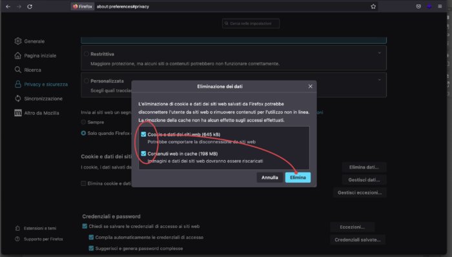This screenshot has width=452, height=257.
Task: Open the Pocket shield icon in the toolbar
Action: (418, 6)
